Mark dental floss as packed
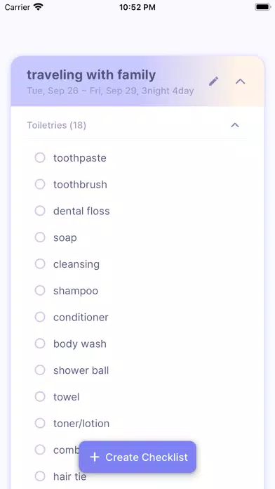Image resolution: width=275 pixels, height=489 pixels. (40, 211)
